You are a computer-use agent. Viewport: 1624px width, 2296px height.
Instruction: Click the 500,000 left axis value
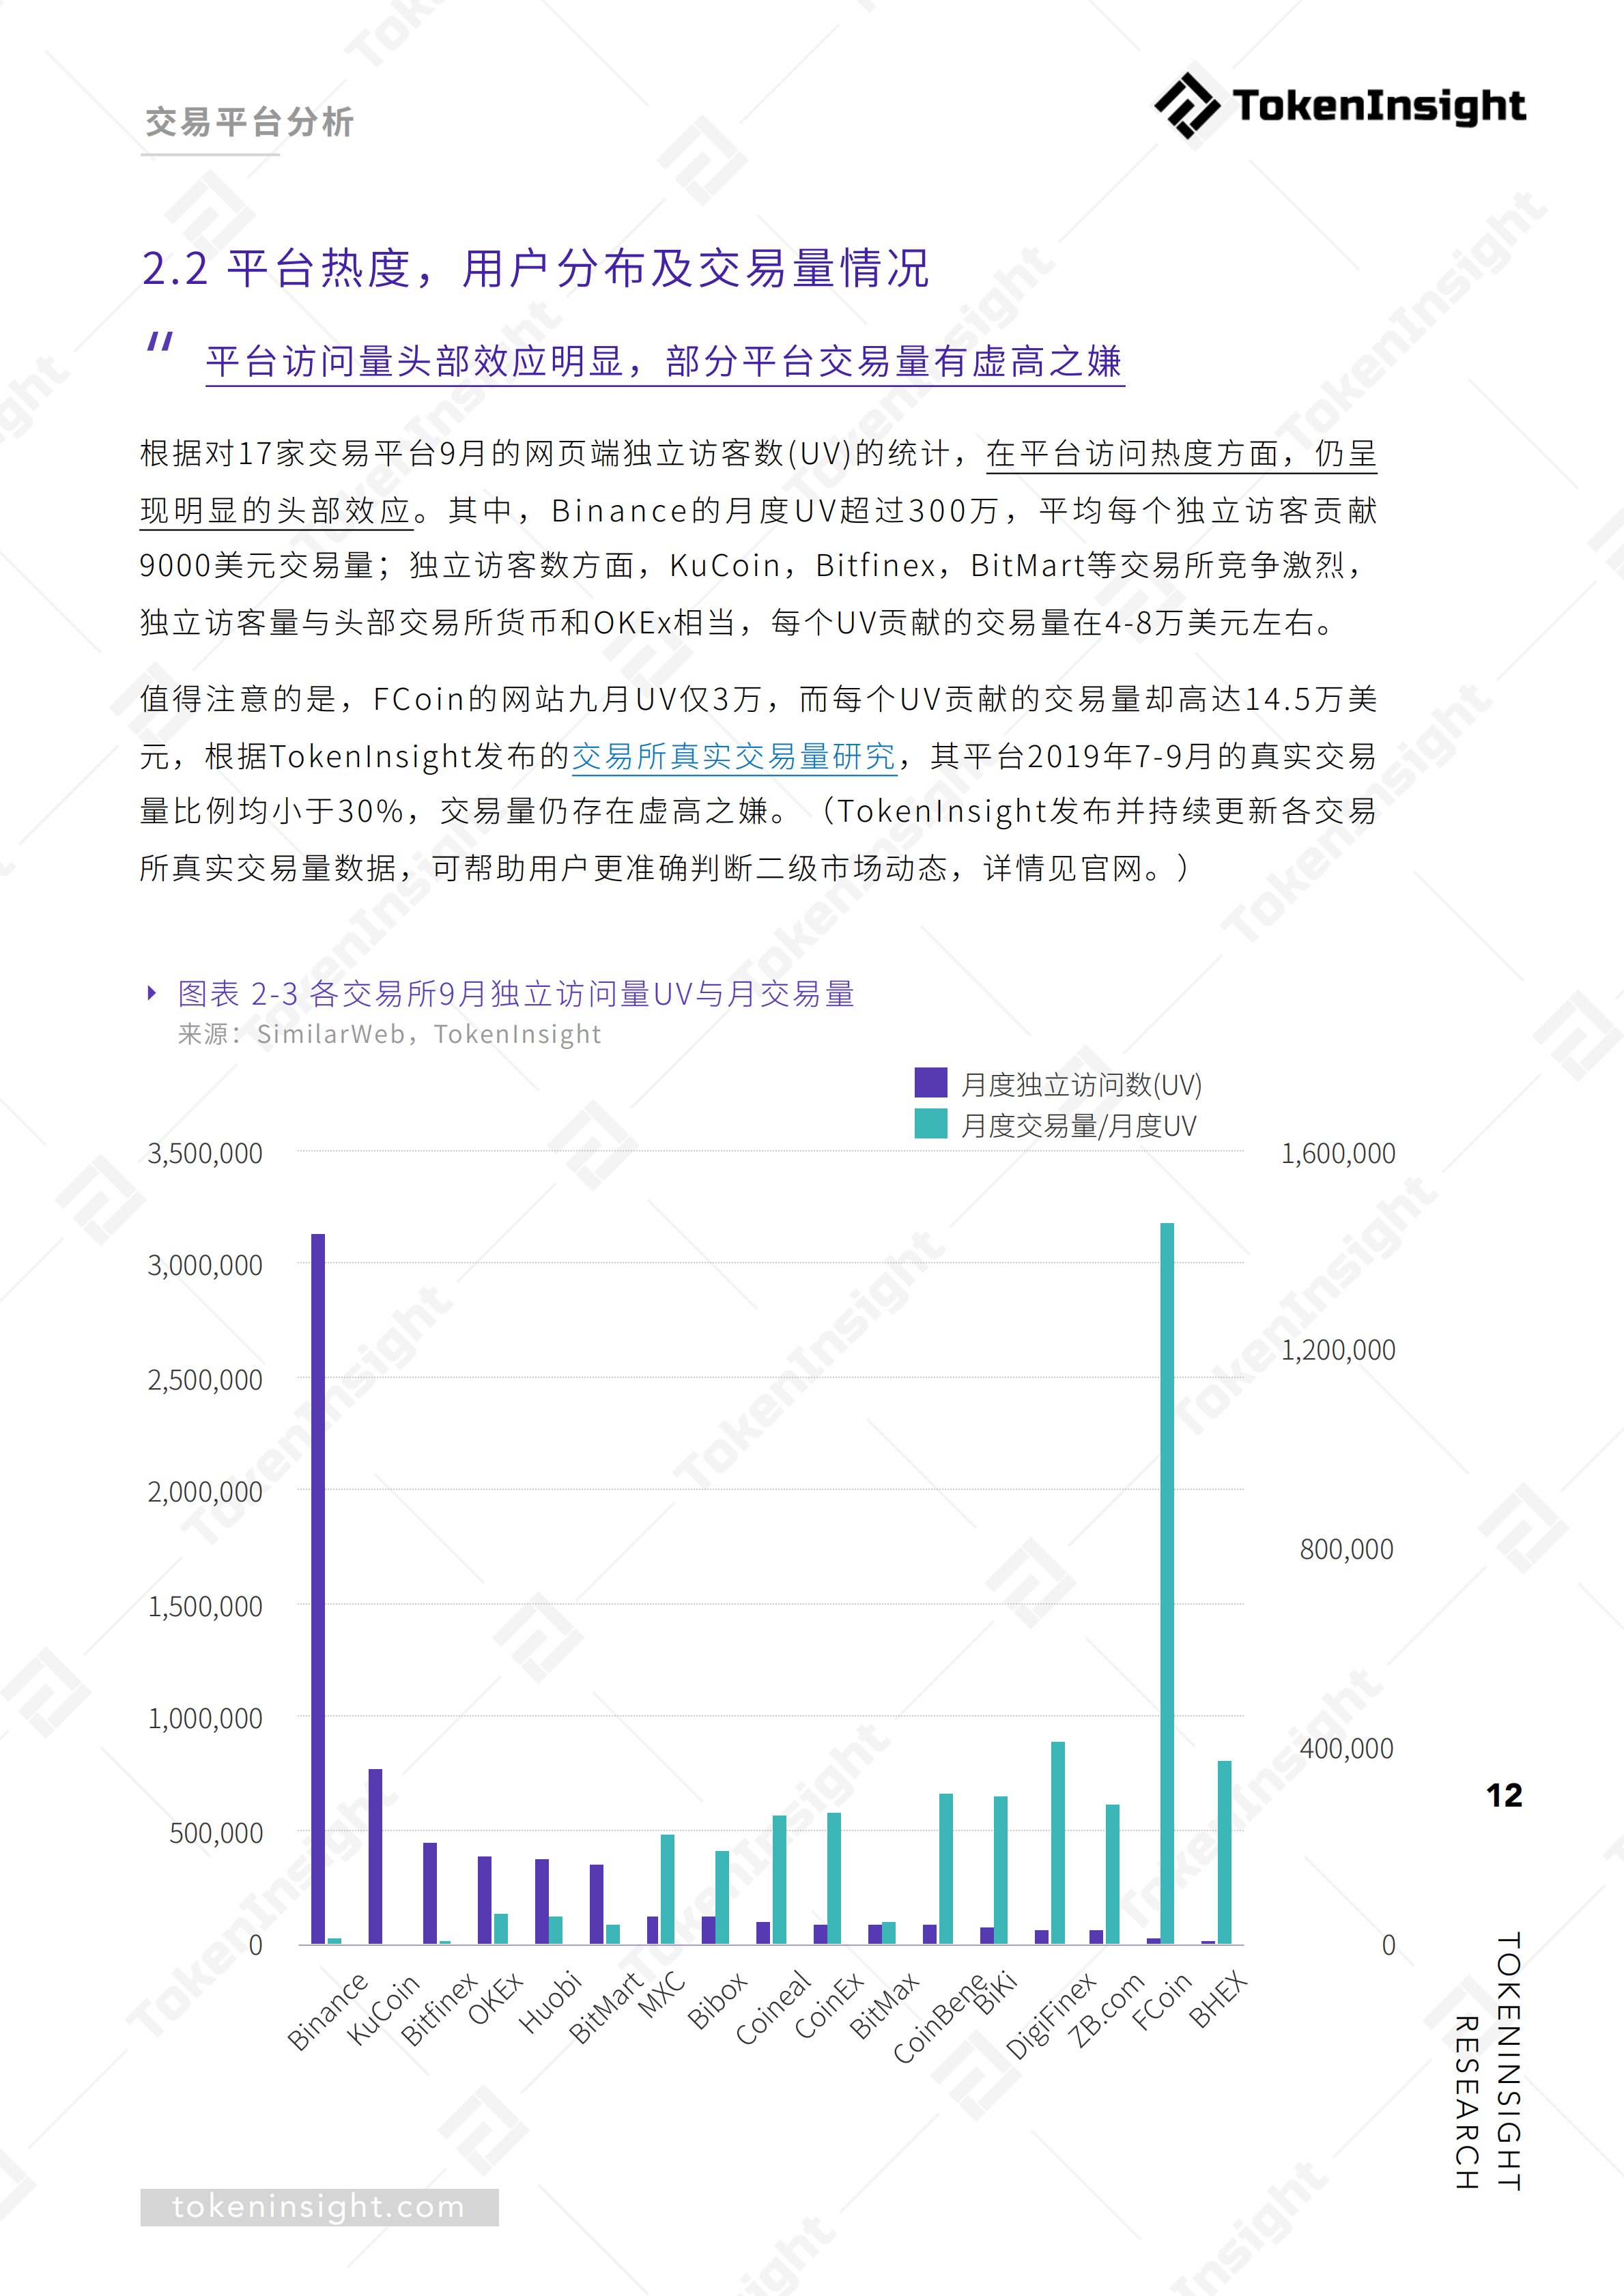pyautogui.click(x=216, y=1834)
